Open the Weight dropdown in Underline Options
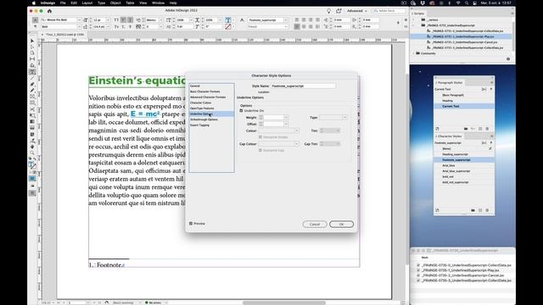The image size is (543, 305). point(286,118)
